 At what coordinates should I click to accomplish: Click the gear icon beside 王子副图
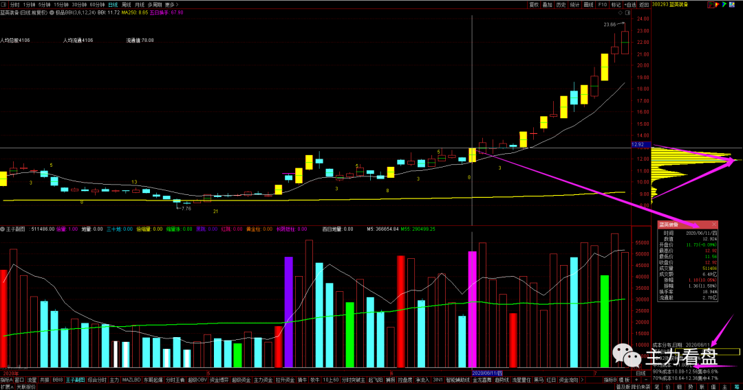click(2, 229)
